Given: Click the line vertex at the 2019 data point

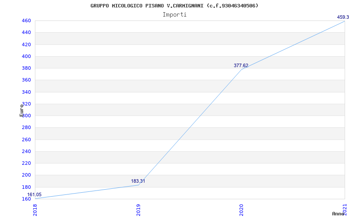Looking at the screenshot, I should point(138,185).
